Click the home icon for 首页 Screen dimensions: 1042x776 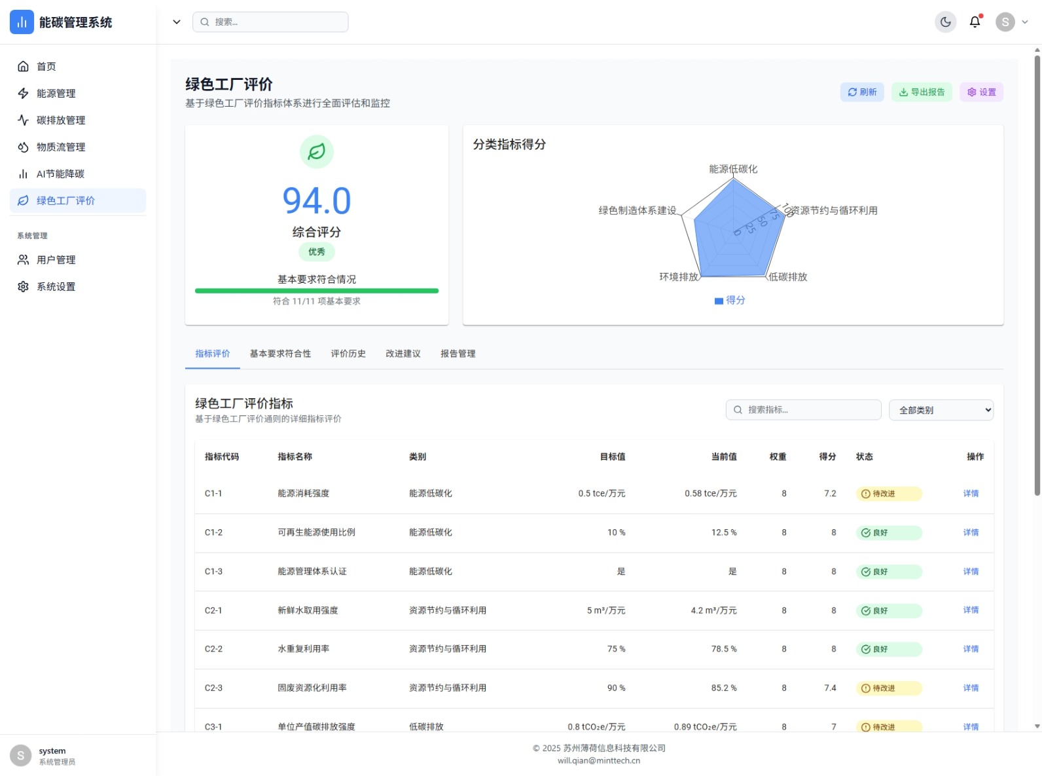click(x=24, y=66)
